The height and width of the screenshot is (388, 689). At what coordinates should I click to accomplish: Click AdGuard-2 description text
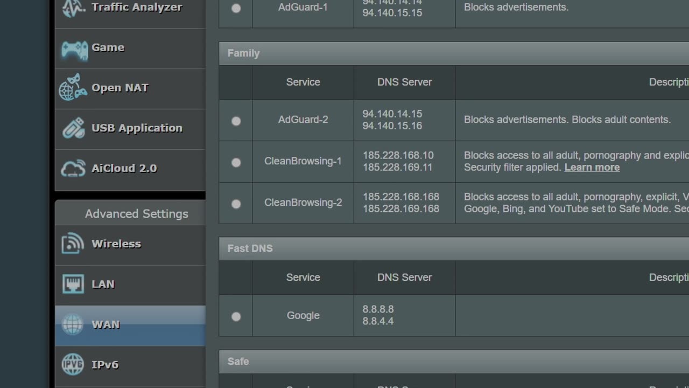[x=567, y=120]
